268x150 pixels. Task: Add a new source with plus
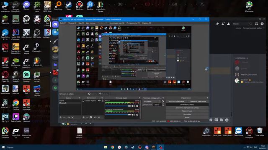tap(83, 117)
